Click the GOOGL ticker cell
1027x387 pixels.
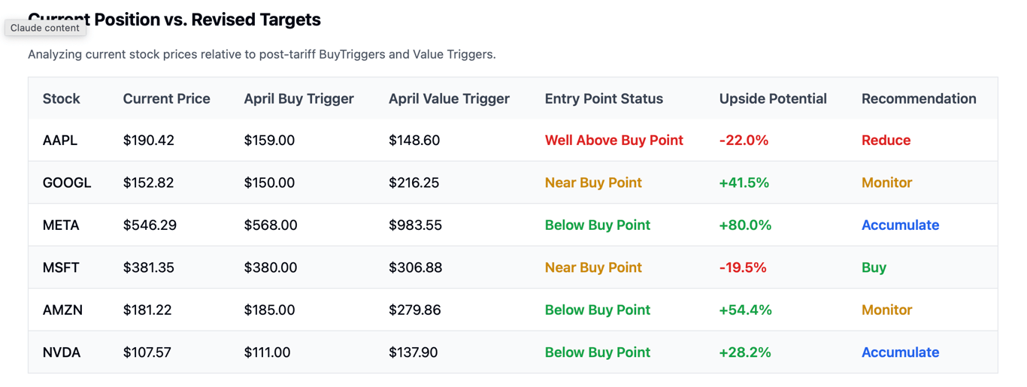pos(67,183)
